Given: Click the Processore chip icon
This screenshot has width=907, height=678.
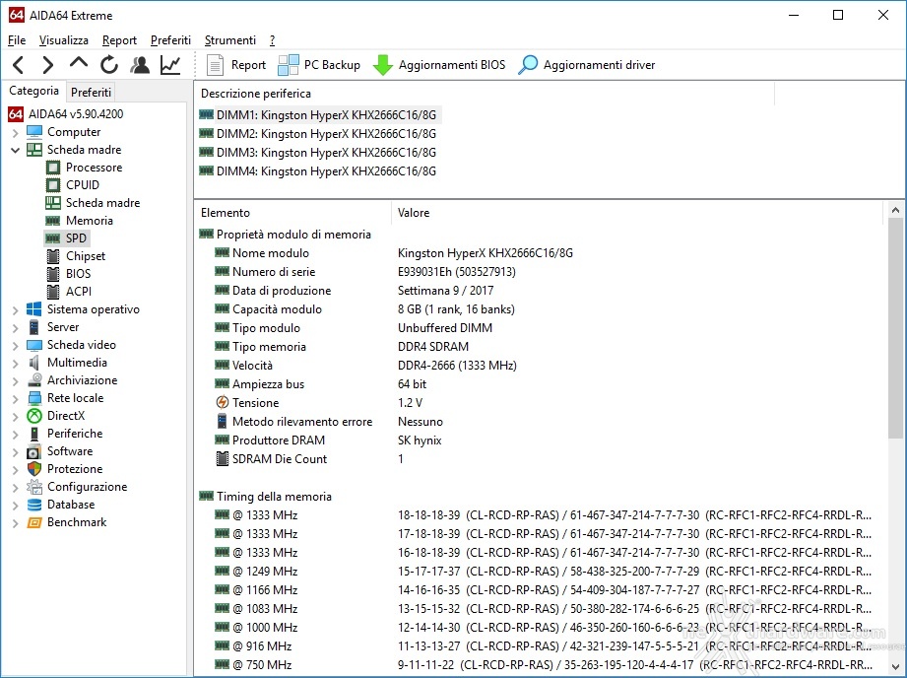Looking at the screenshot, I should coord(52,168).
